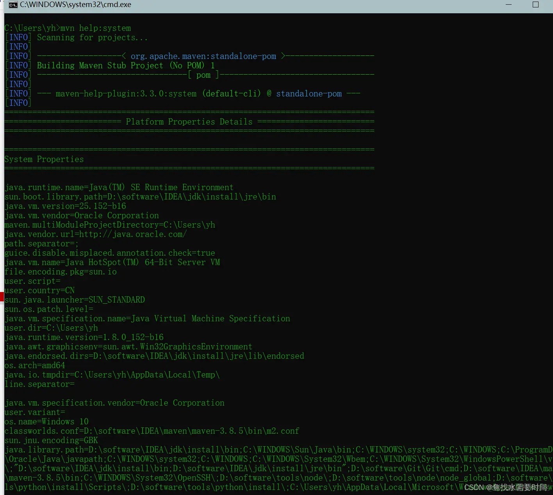Image resolution: width=553 pixels, height=495 pixels.
Task: Select the java.io.tmpdir line
Action: pyautogui.click(x=112, y=375)
